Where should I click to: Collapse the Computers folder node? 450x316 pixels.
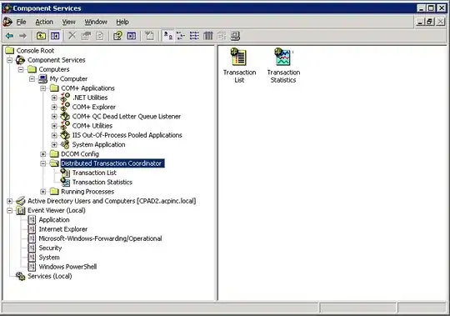pyautogui.click(x=21, y=69)
